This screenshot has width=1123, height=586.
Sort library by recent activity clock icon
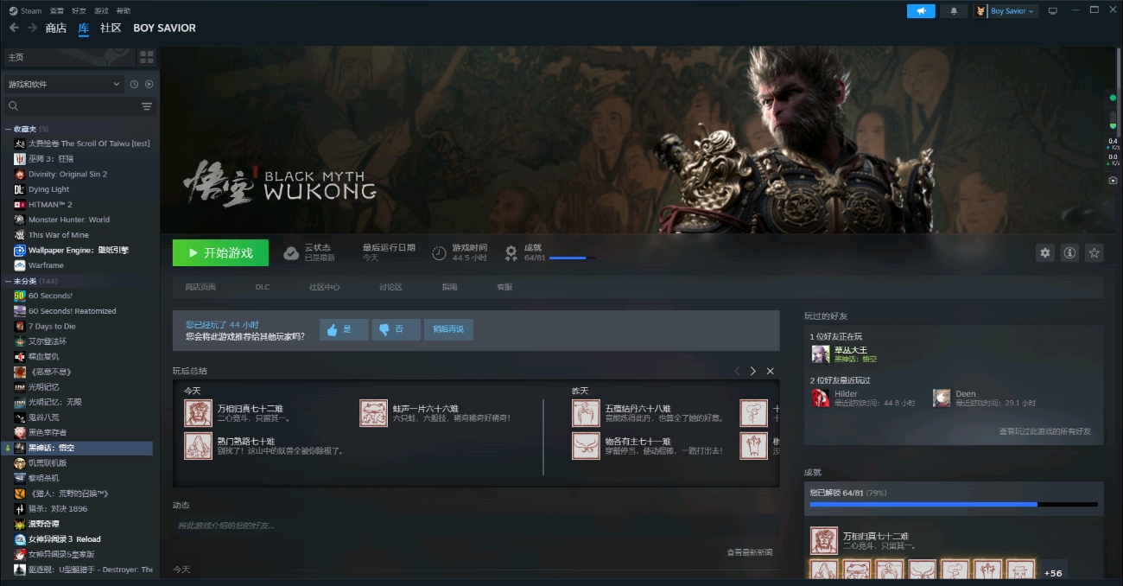pos(134,84)
